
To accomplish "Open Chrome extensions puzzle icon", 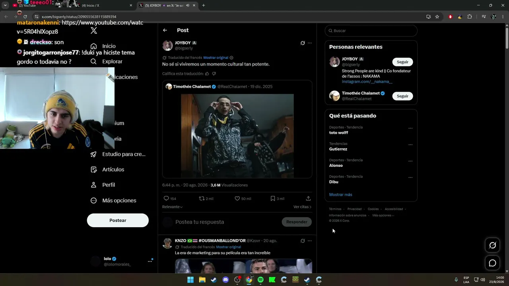I will tap(470, 17).
